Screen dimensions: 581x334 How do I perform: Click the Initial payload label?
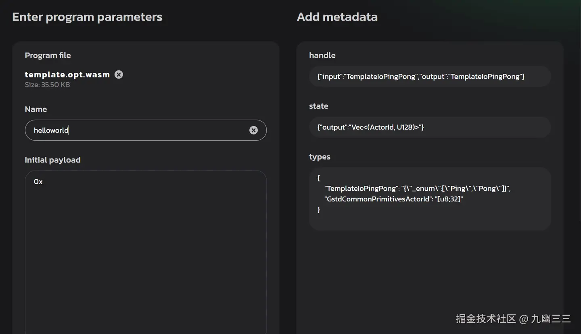[52, 160]
